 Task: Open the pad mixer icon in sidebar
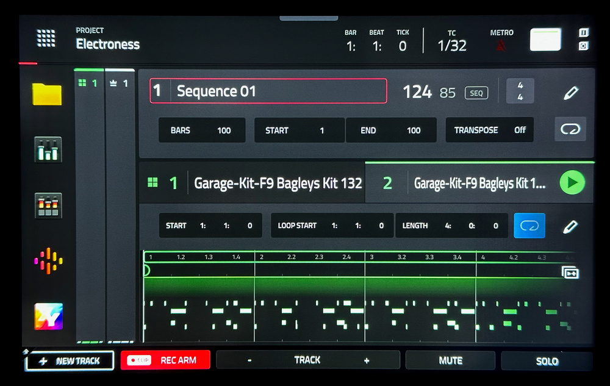tap(48, 206)
